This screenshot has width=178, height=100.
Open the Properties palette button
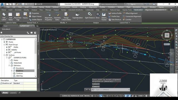click(34, 13)
